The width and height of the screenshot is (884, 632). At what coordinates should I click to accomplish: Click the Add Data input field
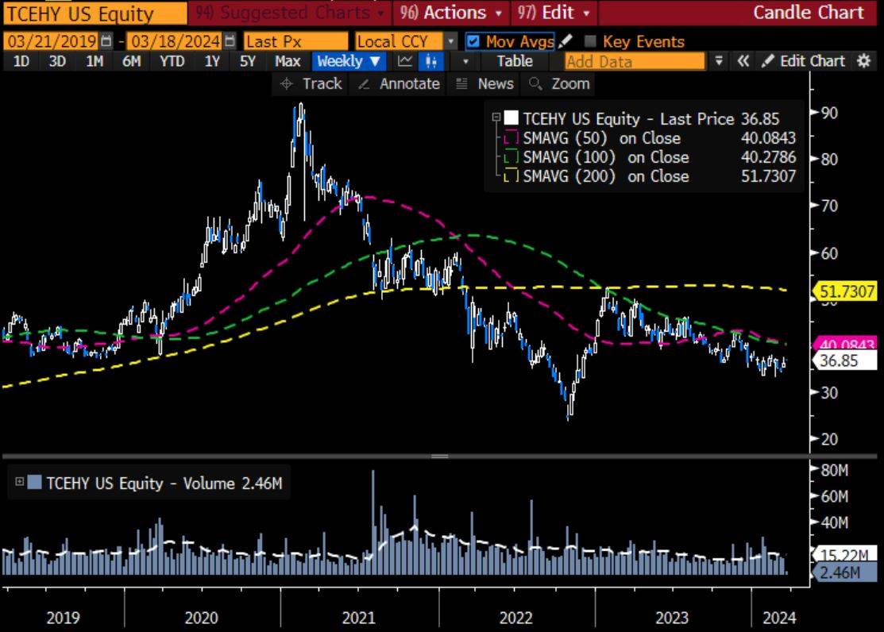635,61
